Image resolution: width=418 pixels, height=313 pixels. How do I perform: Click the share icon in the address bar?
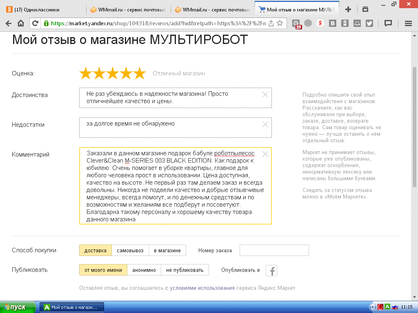271,23
